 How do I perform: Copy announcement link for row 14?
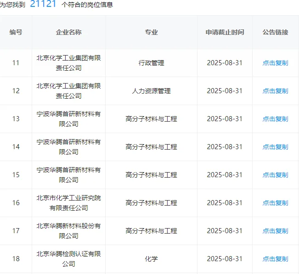(x=275, y=147)
